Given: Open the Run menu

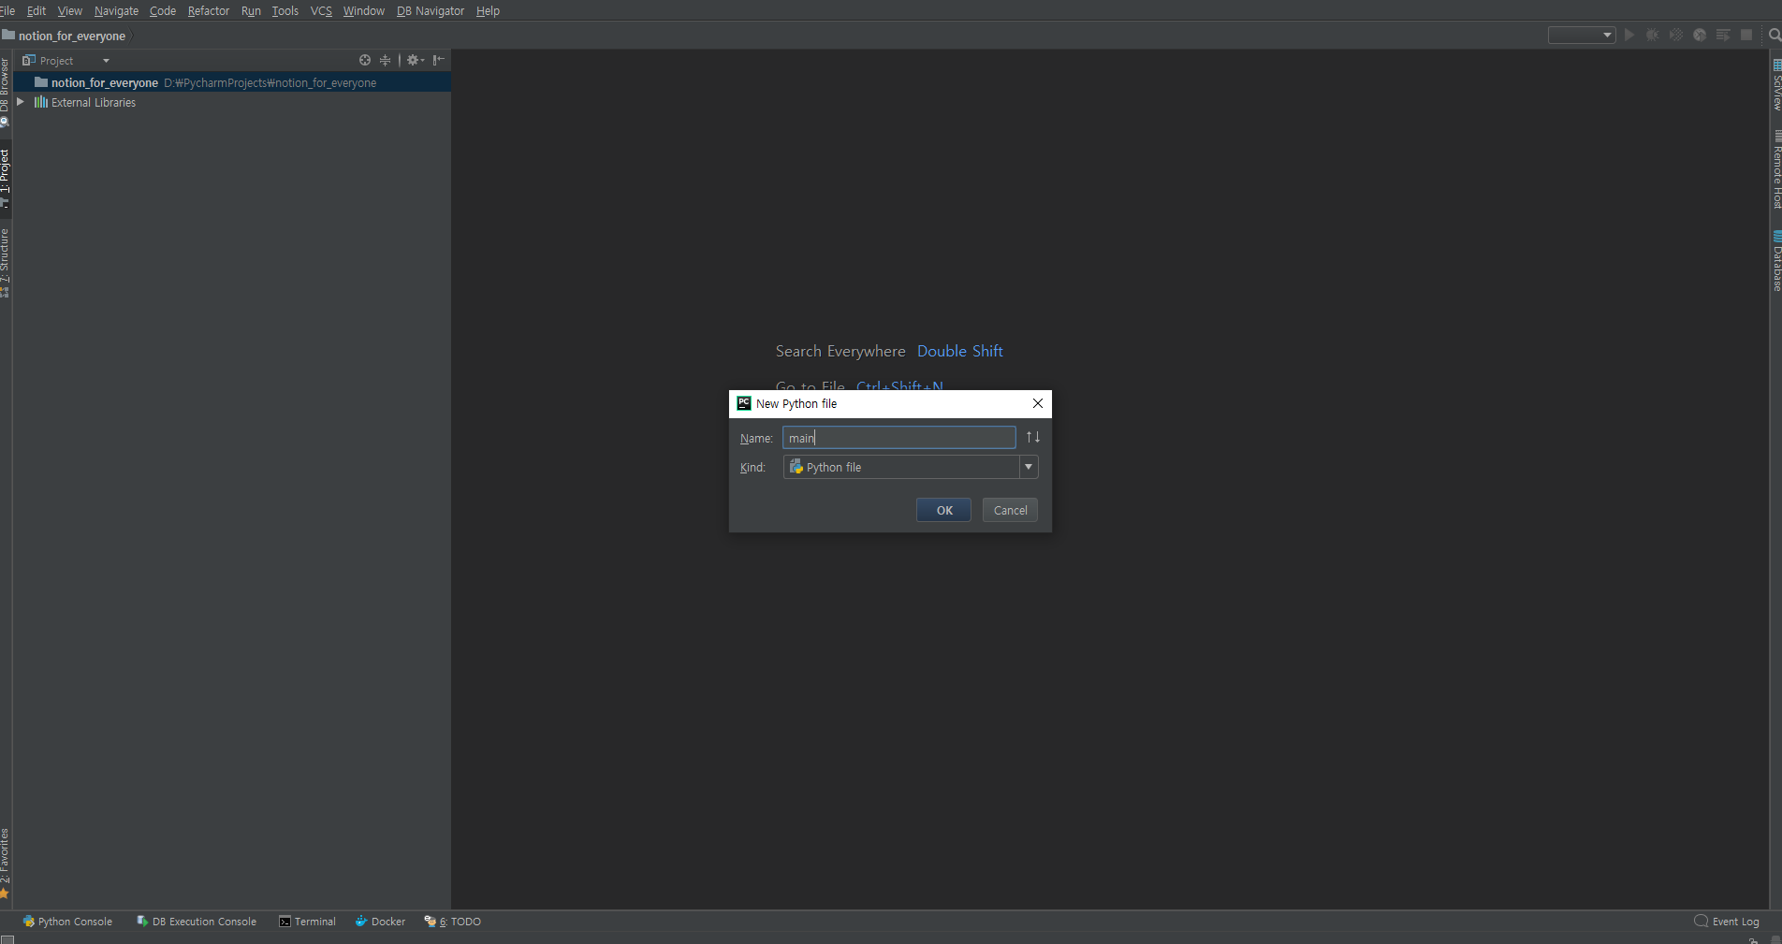Looking at the screenshot, I should click(x=251, y=10).
